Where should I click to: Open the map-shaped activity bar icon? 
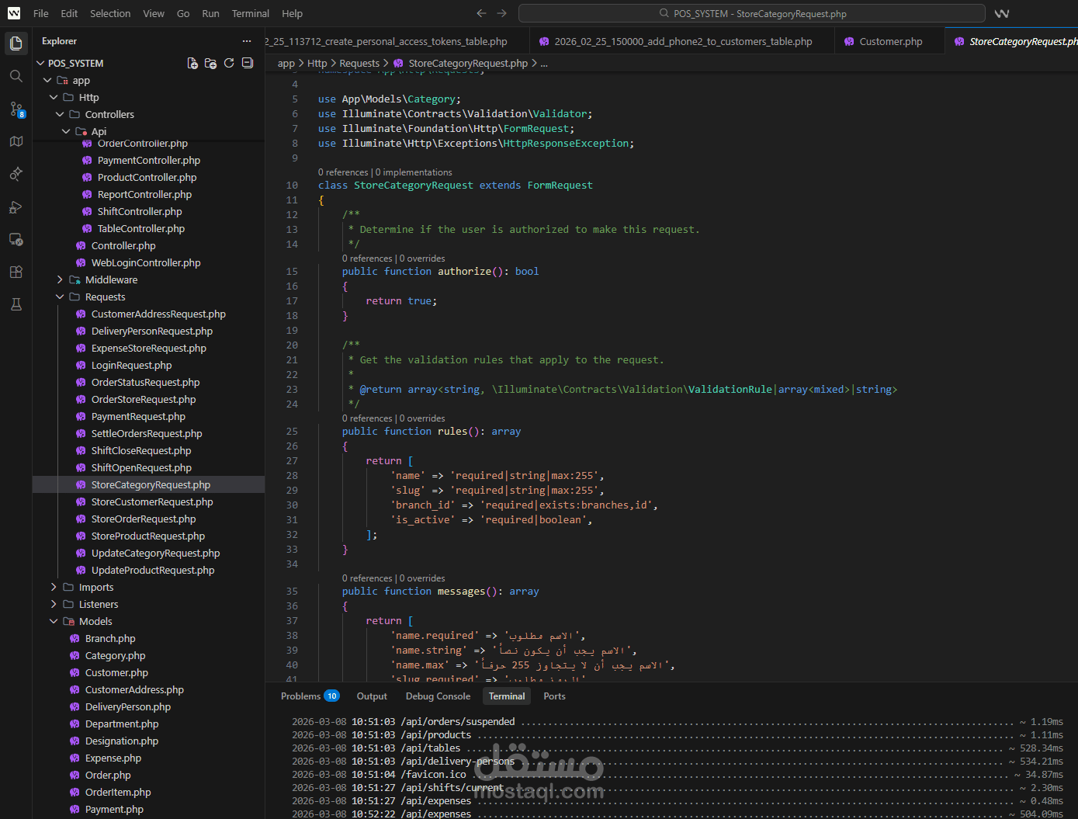(16, 141)
